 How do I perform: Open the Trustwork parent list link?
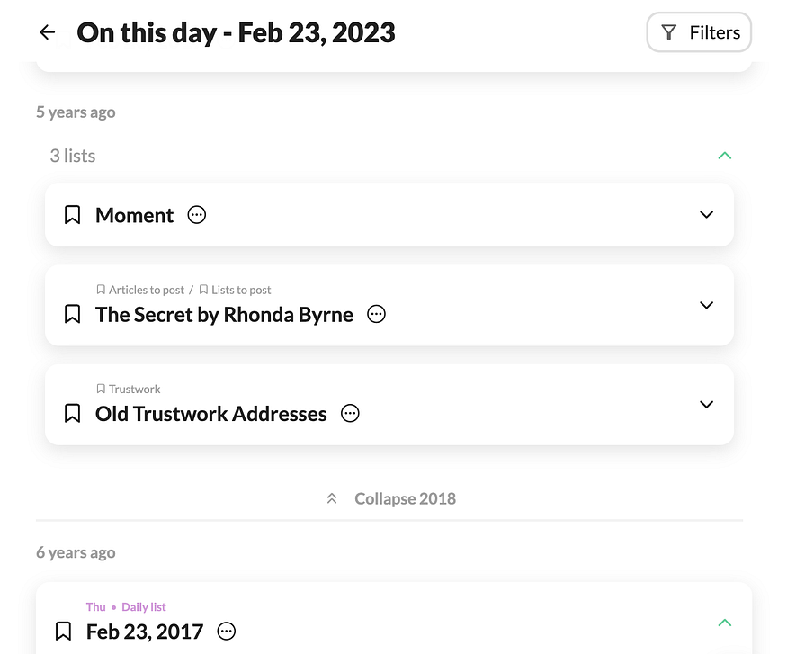[134, 389]
